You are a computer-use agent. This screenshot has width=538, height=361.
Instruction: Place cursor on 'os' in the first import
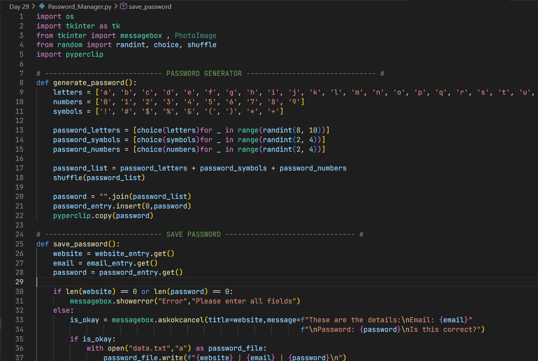[x=70, y=16]
